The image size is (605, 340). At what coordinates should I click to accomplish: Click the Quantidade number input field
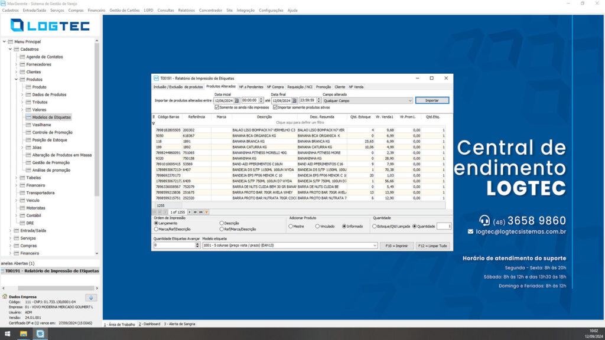click(444, 226)
